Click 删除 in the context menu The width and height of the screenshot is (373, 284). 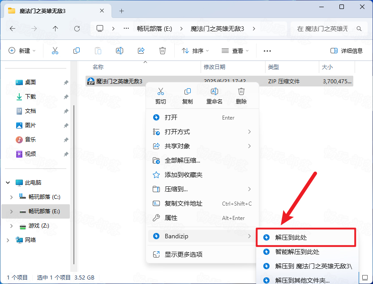pyautogui.click(x=241, y=96)
